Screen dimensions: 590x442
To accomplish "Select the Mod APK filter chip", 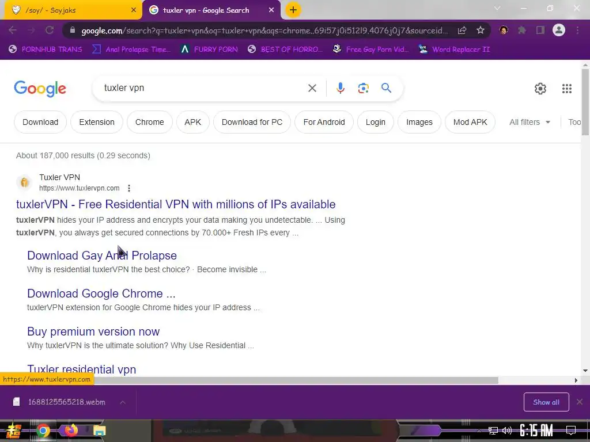I will click(x=470, y=122).
